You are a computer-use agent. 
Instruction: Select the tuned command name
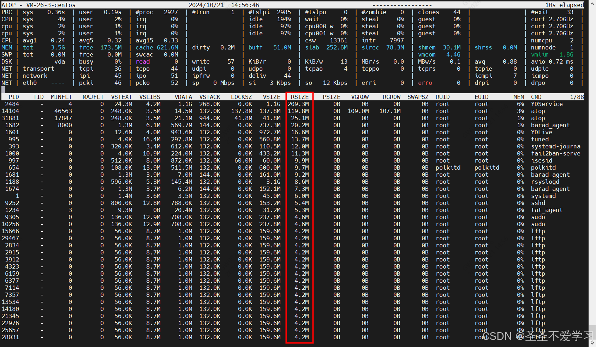[x=540, y=139]
